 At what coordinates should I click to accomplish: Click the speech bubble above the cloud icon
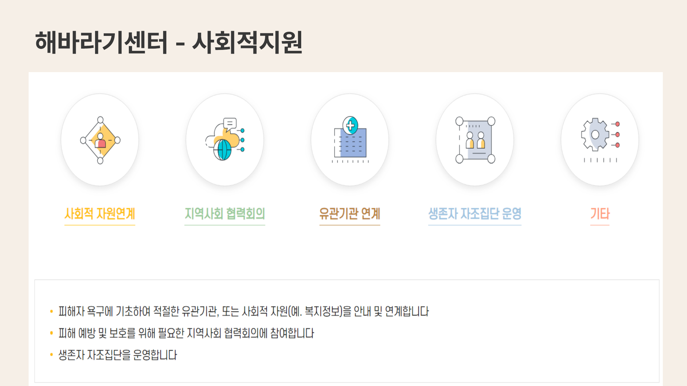pos(230,123)
